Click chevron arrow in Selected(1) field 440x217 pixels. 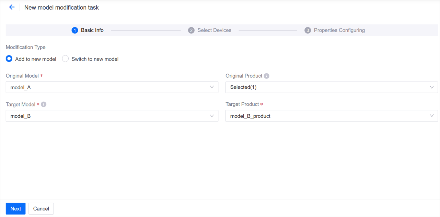click(x=432, y=87)
